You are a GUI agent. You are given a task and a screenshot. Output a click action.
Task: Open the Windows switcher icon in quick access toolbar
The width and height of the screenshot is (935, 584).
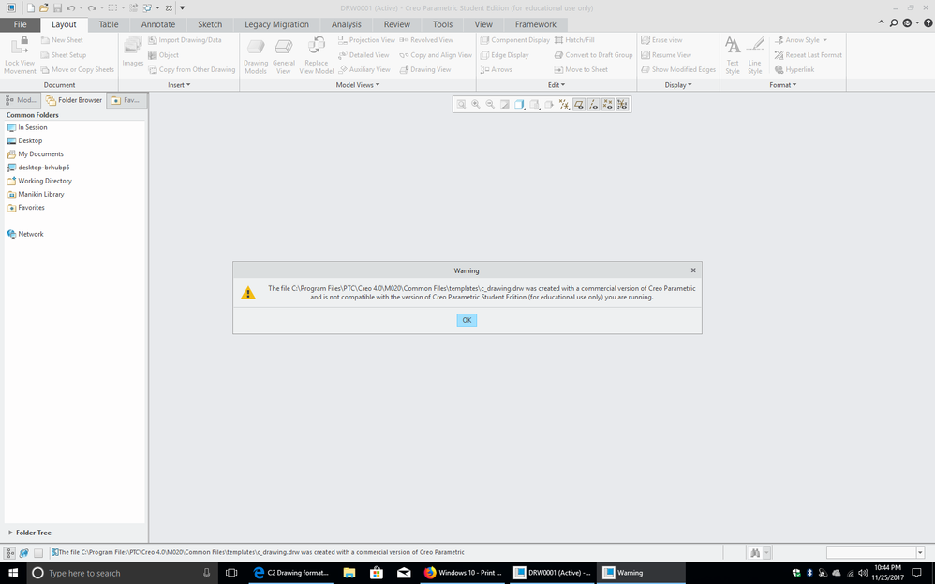click(147, 7)
